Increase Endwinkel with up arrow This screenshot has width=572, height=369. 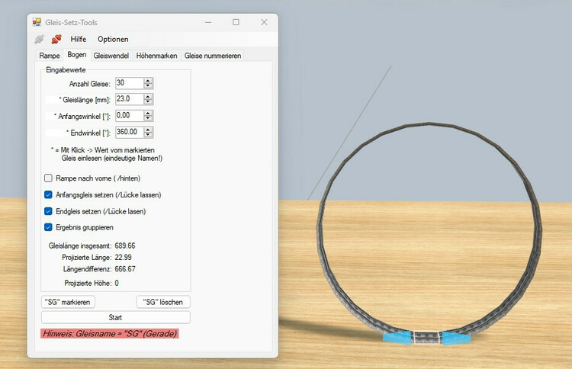[x=148, y=130]
